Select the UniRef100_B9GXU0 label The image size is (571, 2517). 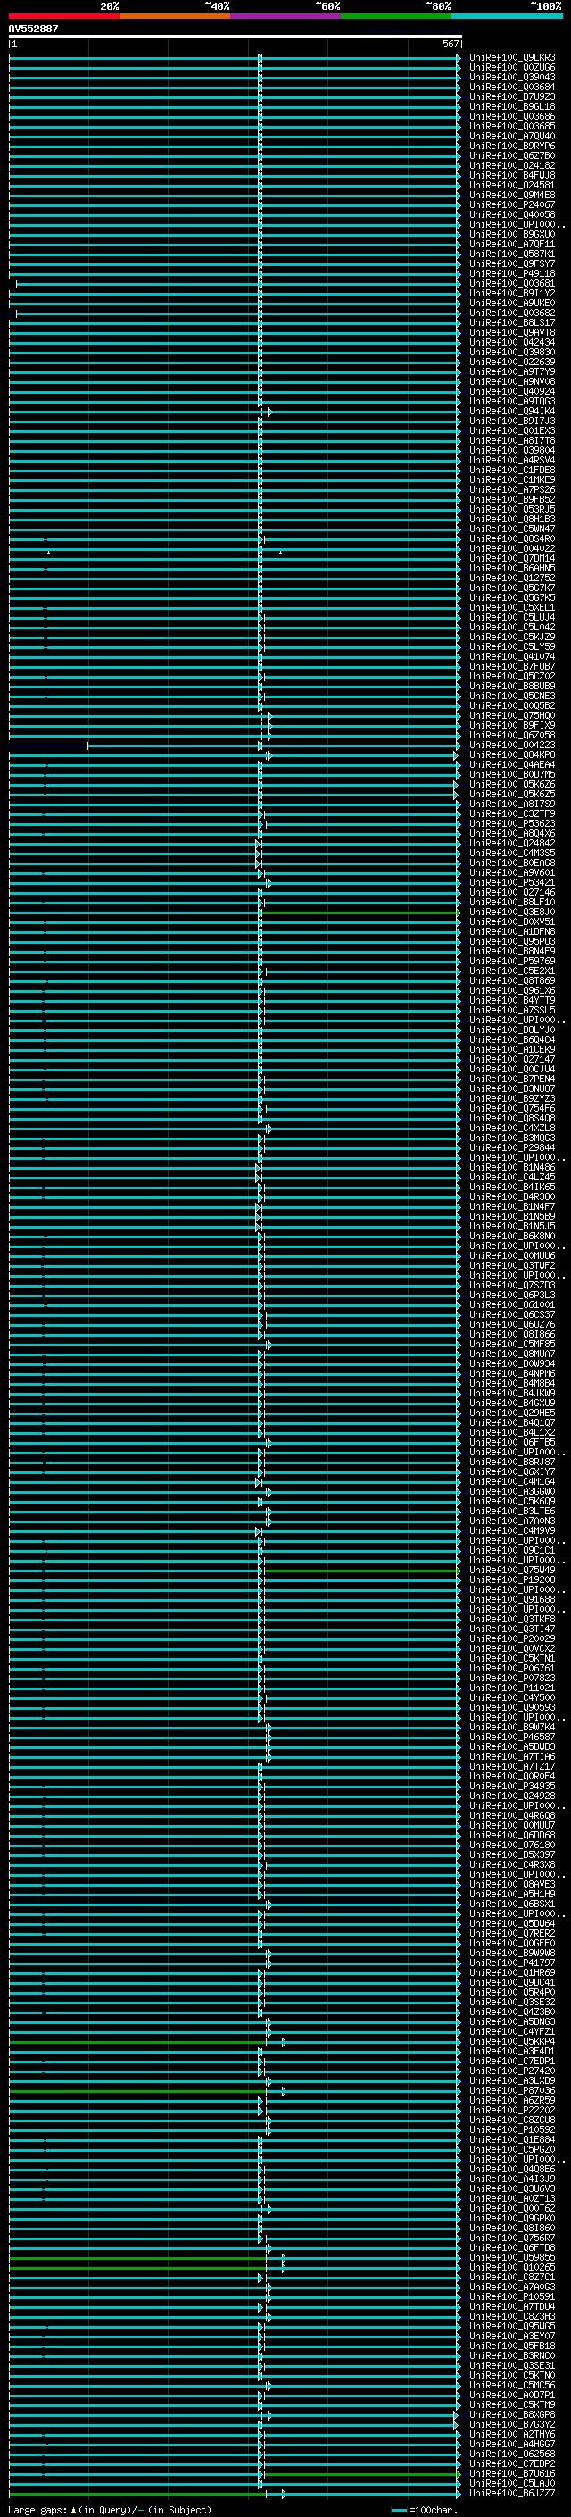tap(512, 235)
